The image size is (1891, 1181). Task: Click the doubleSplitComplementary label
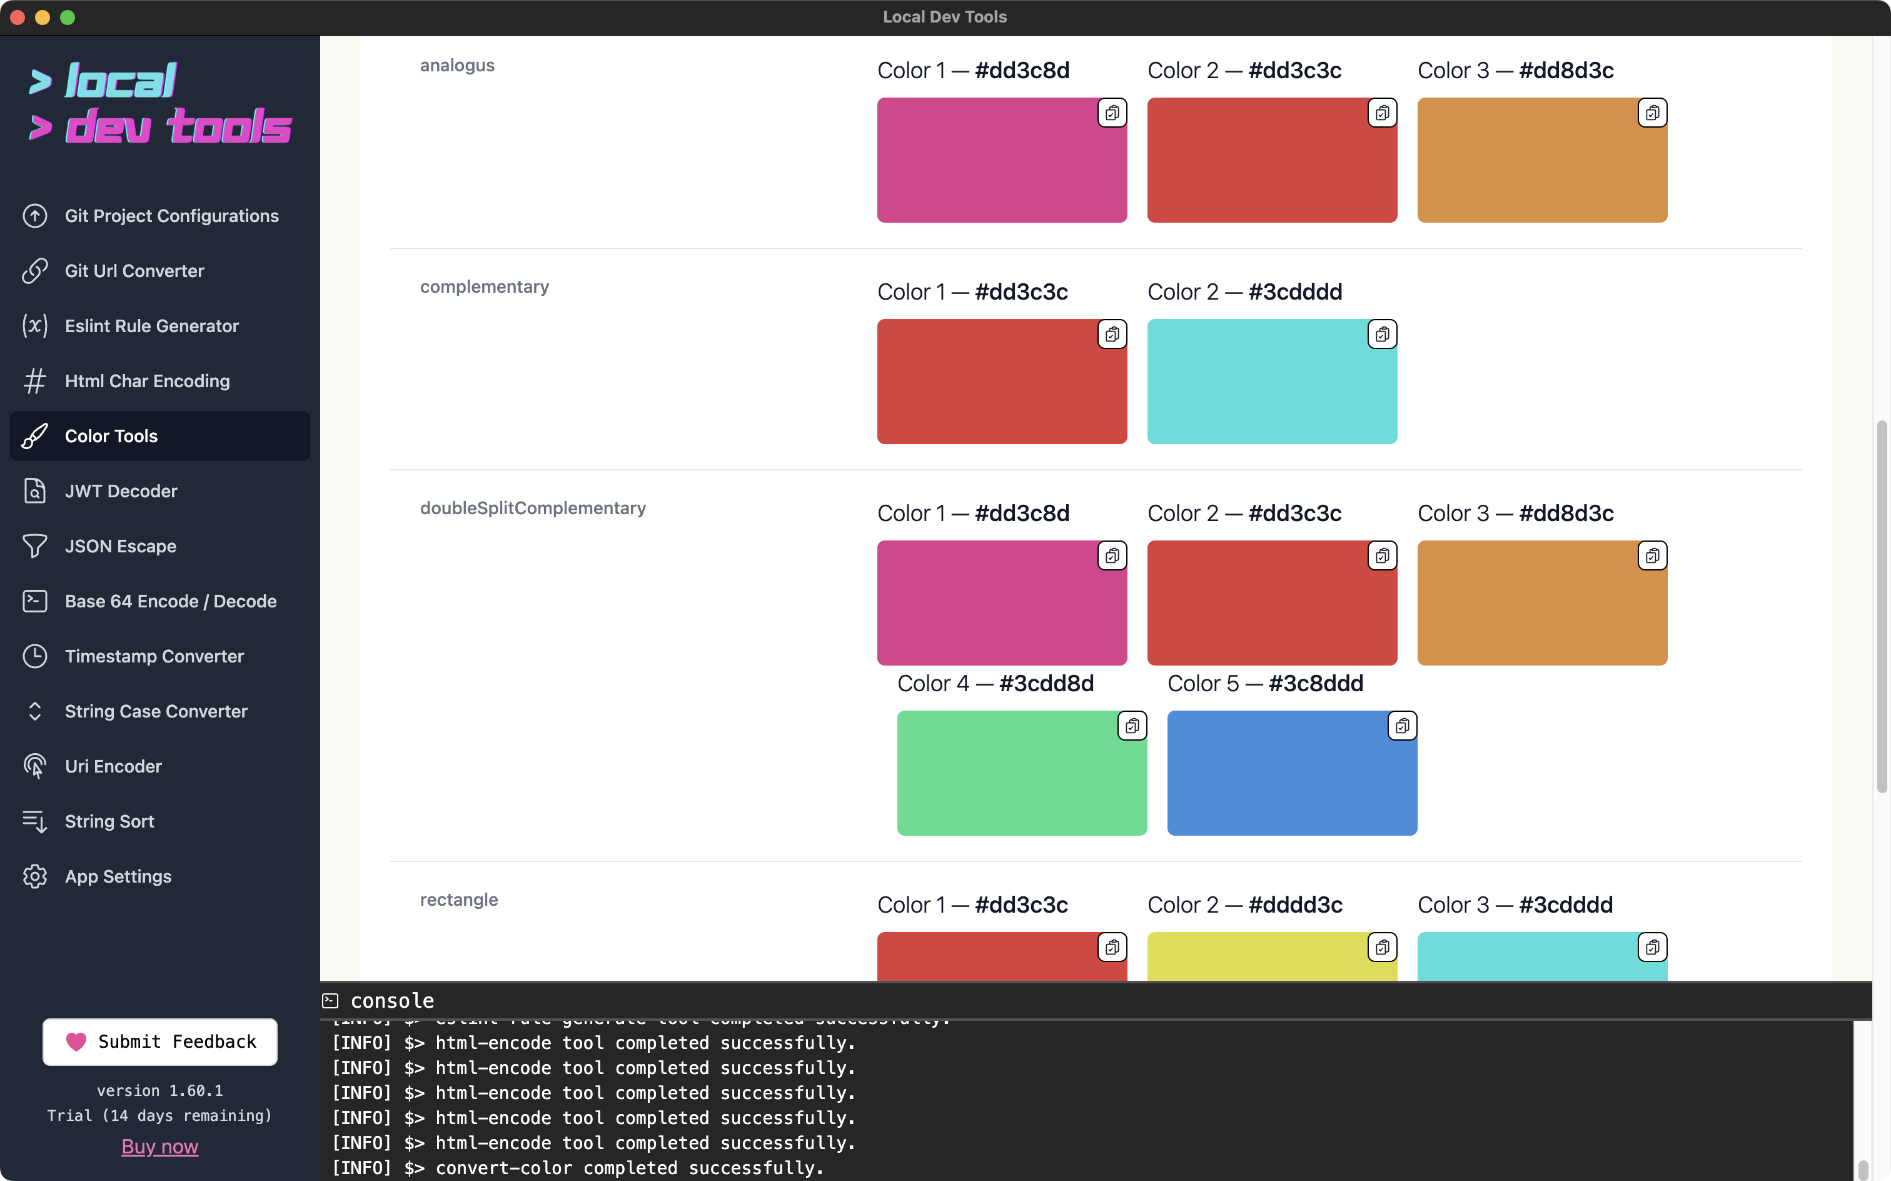pyautogui.click(x=533, y=508)
